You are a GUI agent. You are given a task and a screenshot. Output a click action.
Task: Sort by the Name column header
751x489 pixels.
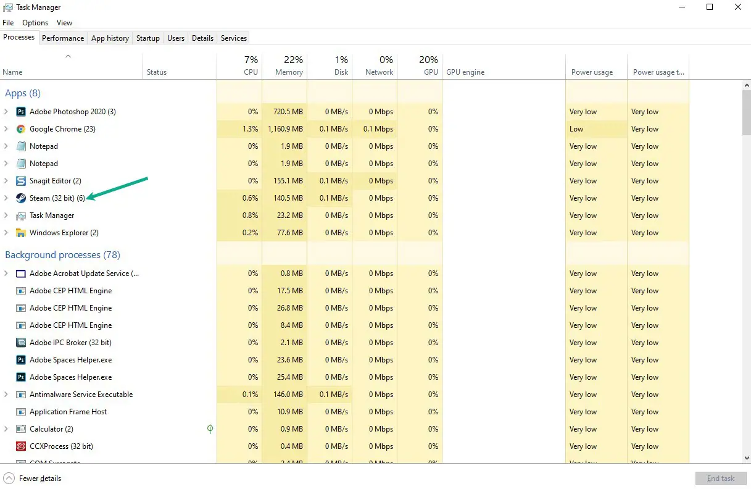tap(72, 67)
